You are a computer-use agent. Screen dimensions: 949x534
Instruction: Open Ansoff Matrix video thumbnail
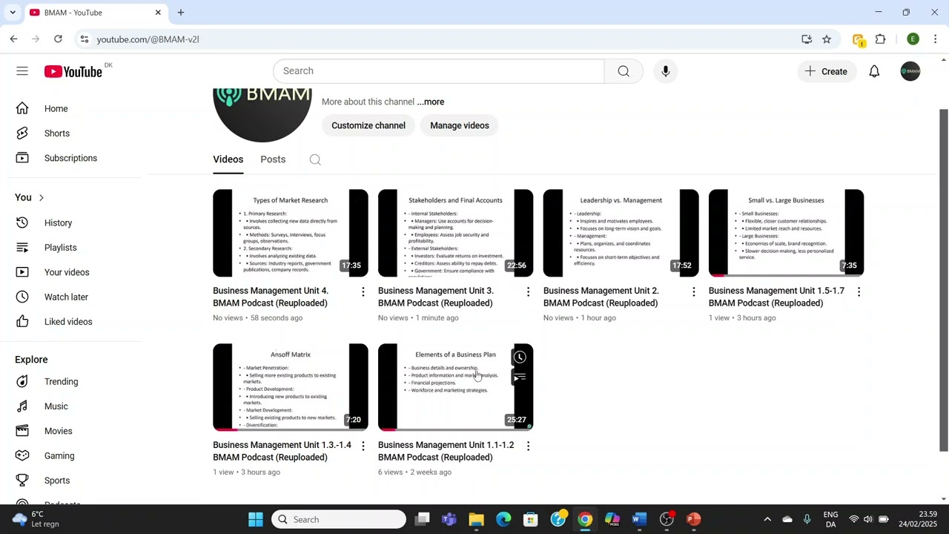pyautogui.click(x=291, y=387)
